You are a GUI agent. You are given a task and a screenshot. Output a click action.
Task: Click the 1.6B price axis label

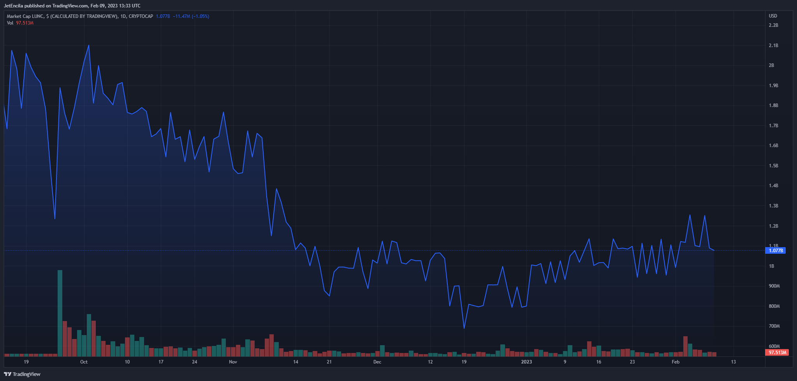click(773, 146)
